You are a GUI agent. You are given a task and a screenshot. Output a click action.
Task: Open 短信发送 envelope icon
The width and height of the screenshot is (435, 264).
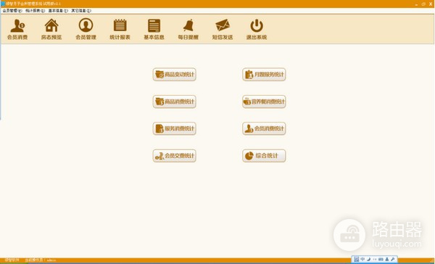[x=223, y=29]
